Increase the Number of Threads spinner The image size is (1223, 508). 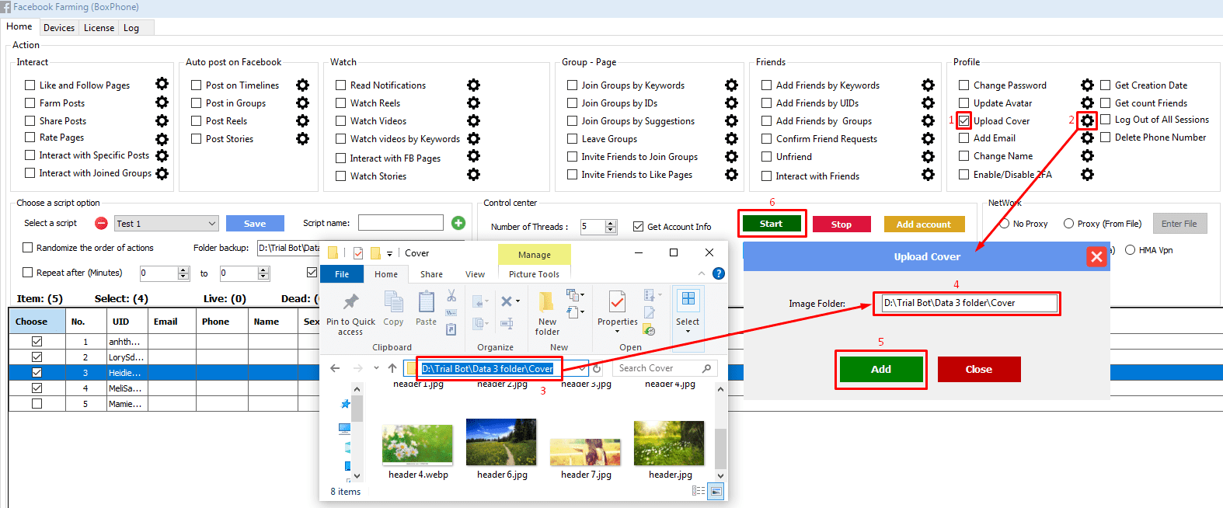pos(611,224)
